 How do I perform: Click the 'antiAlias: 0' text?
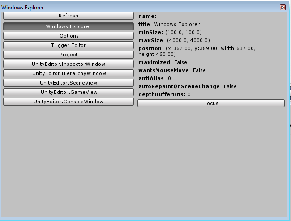tap(154, 78)
